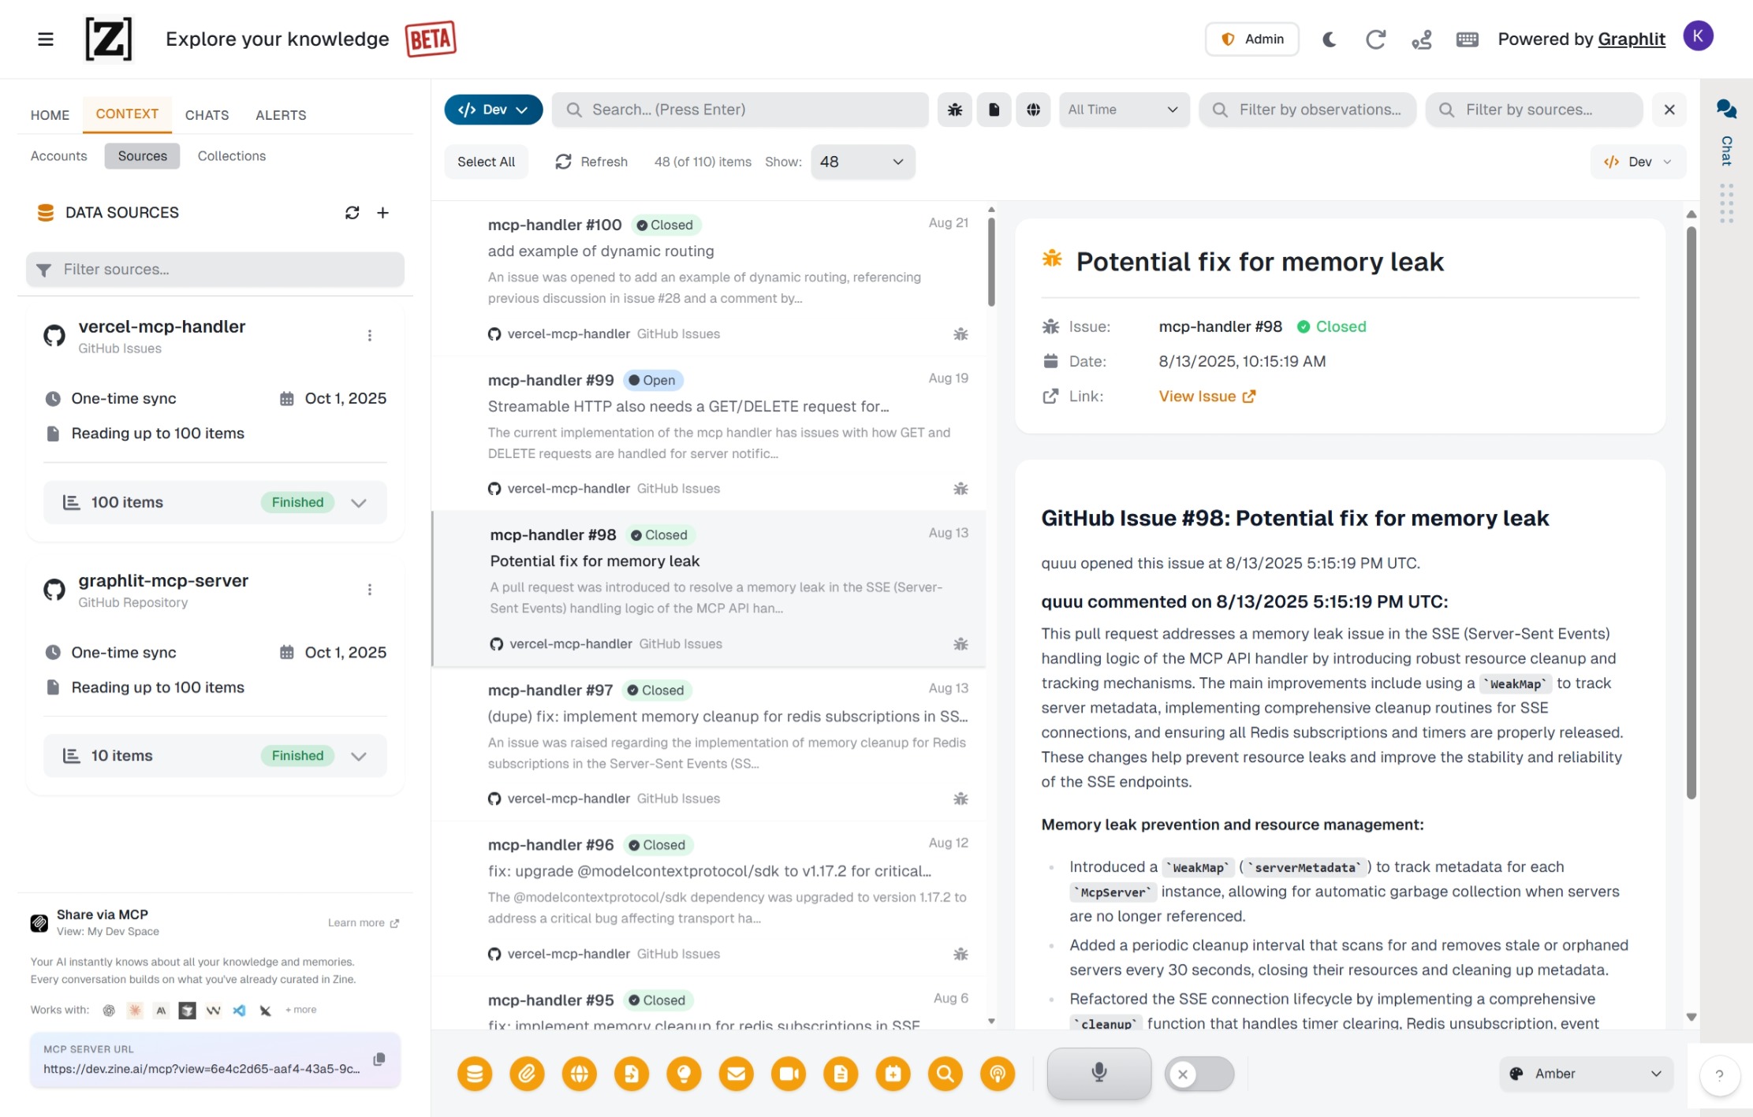Screen dimensions: 1753x1117
Task: Click the orange video camera icon
Action: 789,1074
